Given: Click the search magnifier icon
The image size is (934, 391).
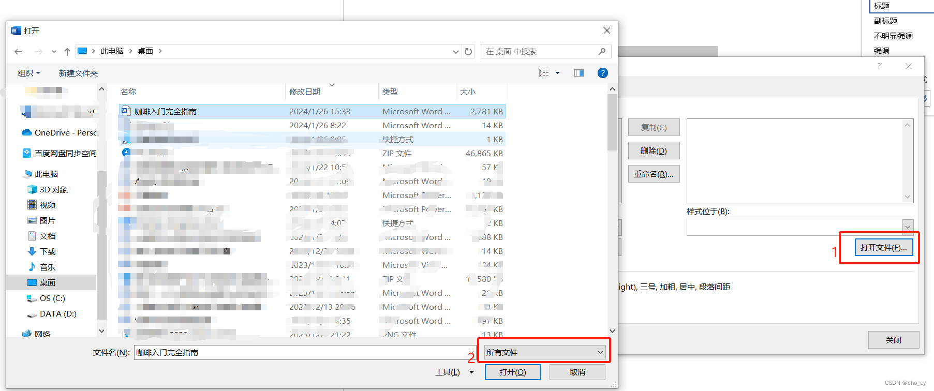Looking at the screenshot, I should 602,51.
